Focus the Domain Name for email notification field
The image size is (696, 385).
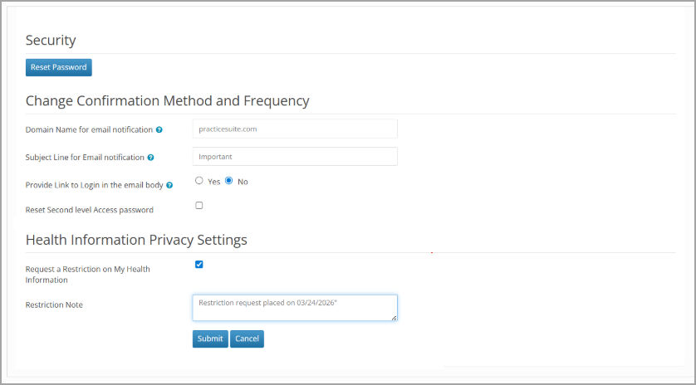[x=294, y=129]
